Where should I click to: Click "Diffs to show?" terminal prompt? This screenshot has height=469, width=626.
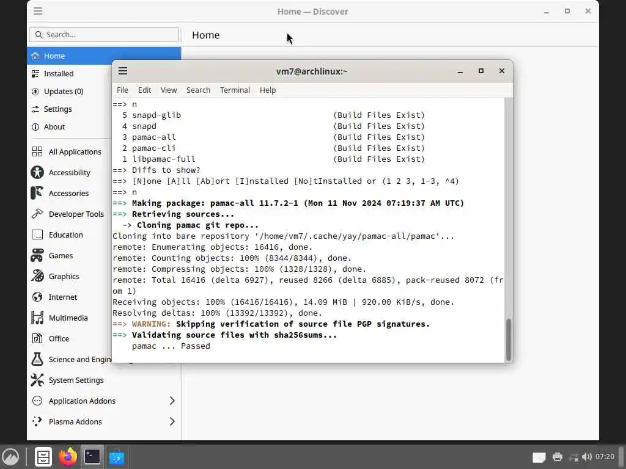(x=166, y=170)
